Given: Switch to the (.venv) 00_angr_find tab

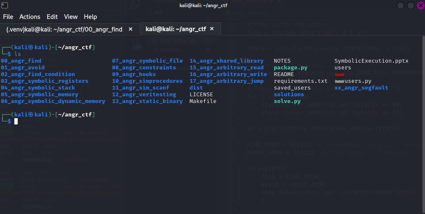Looking at the screenshot, I should coord(64,29).
